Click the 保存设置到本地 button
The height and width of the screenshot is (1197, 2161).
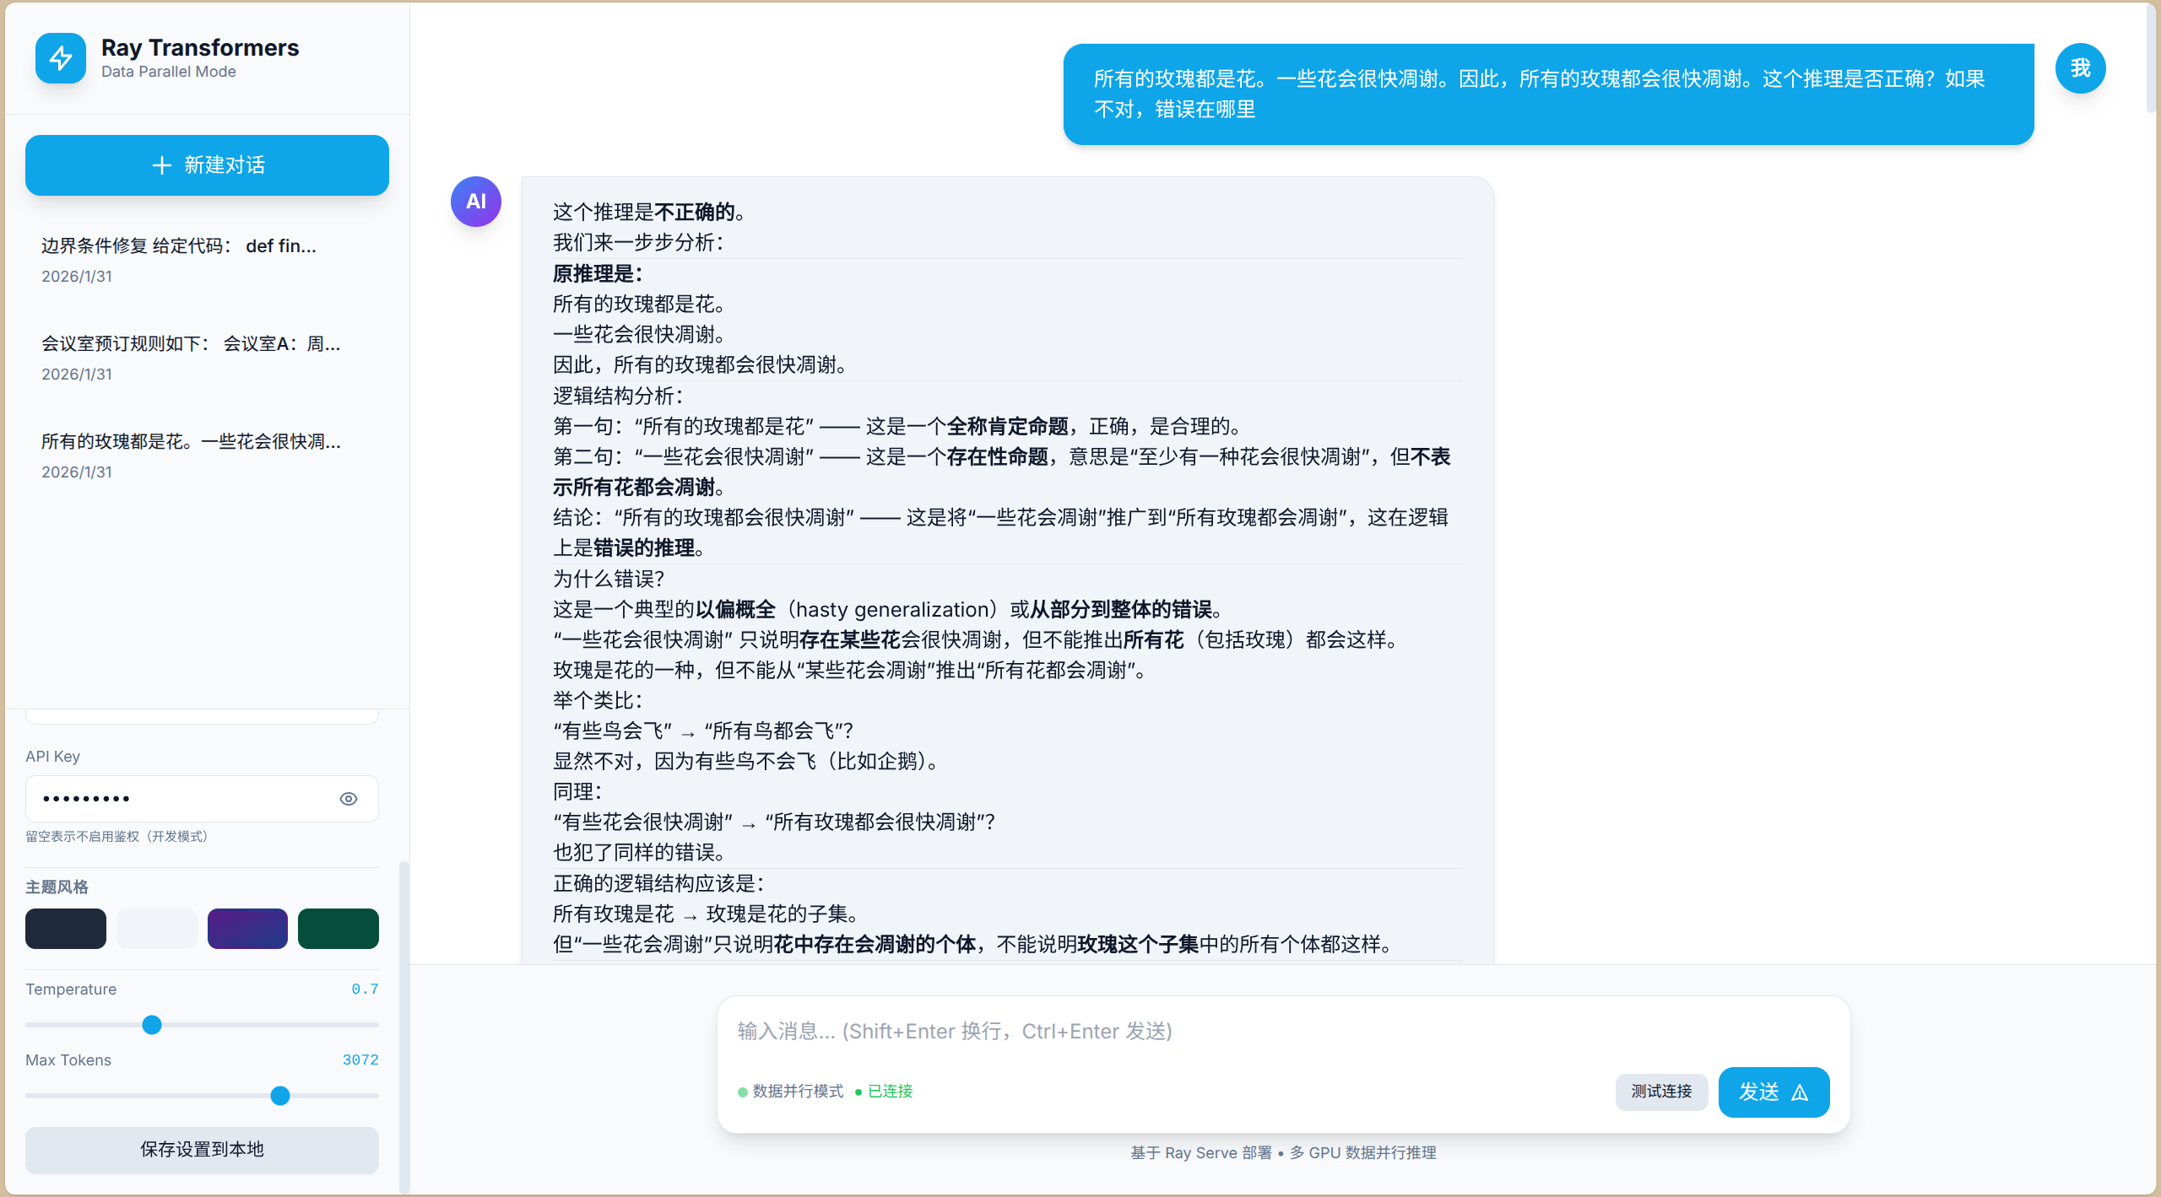point(202,1149)
